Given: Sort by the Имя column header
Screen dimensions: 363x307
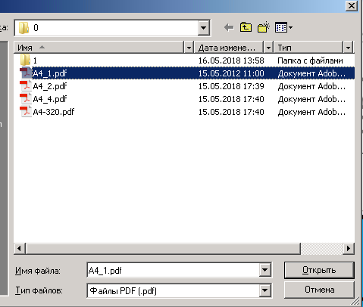Looking at the screenshot, I should (x=99, y=48).
